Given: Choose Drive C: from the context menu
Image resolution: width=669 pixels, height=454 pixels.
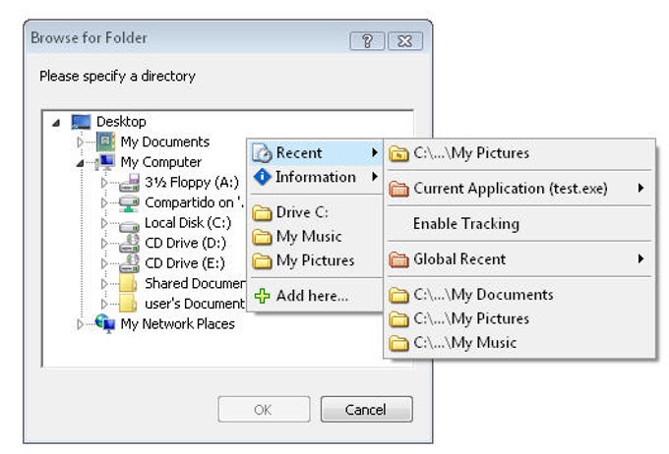Looking at the screenshot, I should pyautogui.click(x=316, y=212).
